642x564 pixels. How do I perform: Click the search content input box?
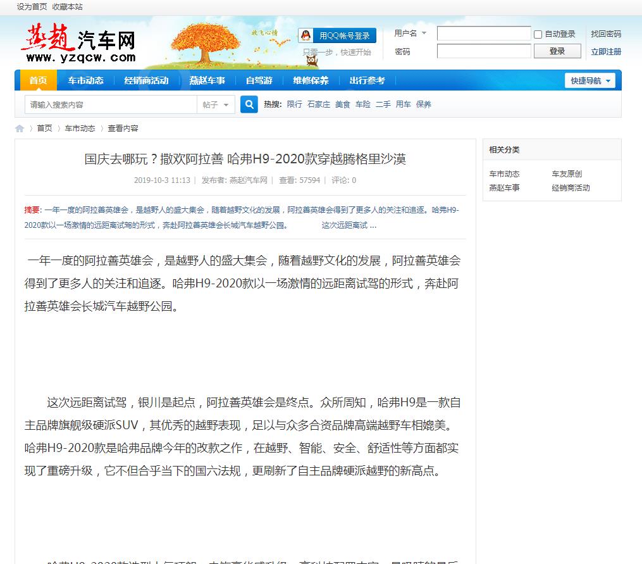(x=111, y=104)
